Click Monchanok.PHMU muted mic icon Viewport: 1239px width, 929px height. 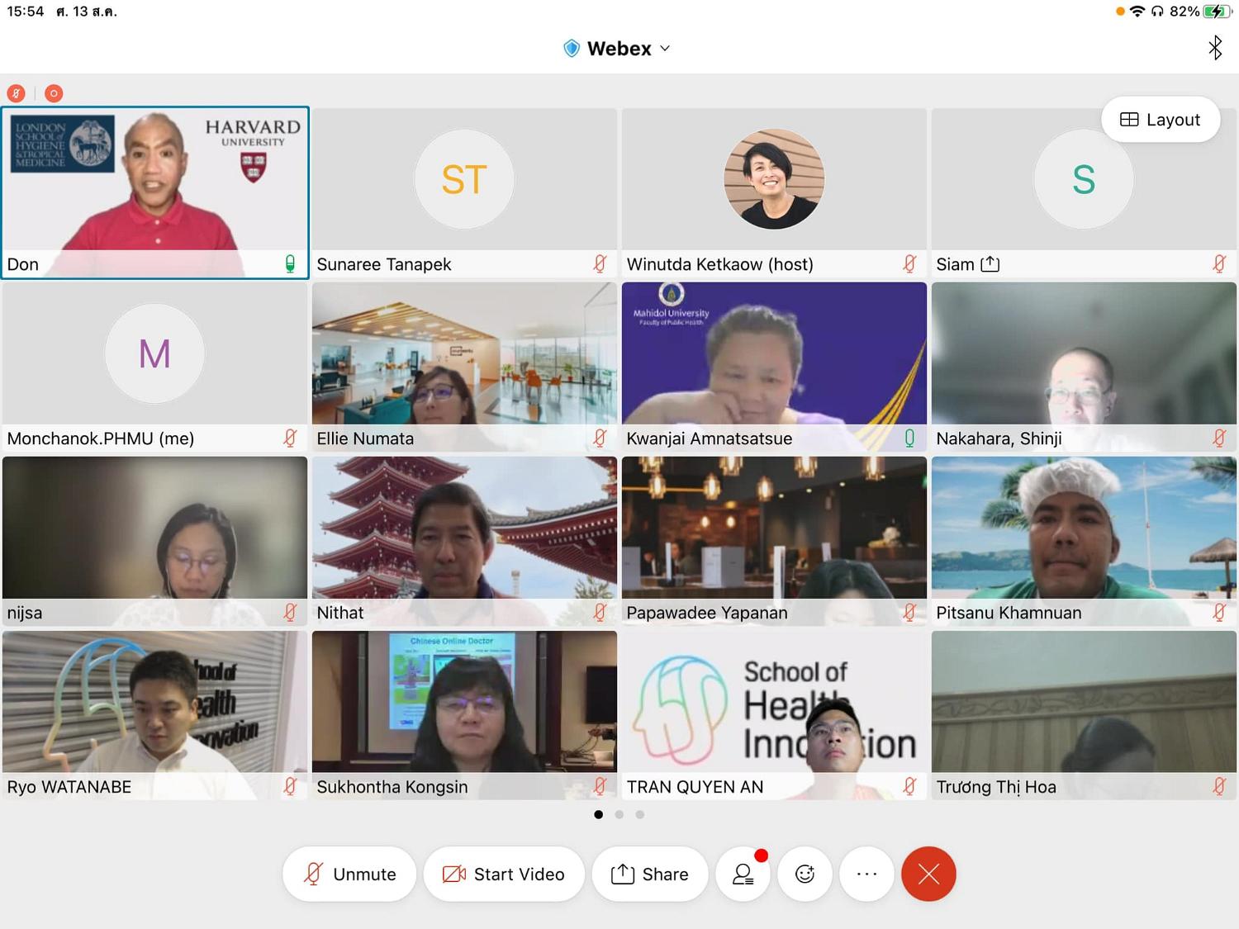pyautogui.click(x=290, y=438)
